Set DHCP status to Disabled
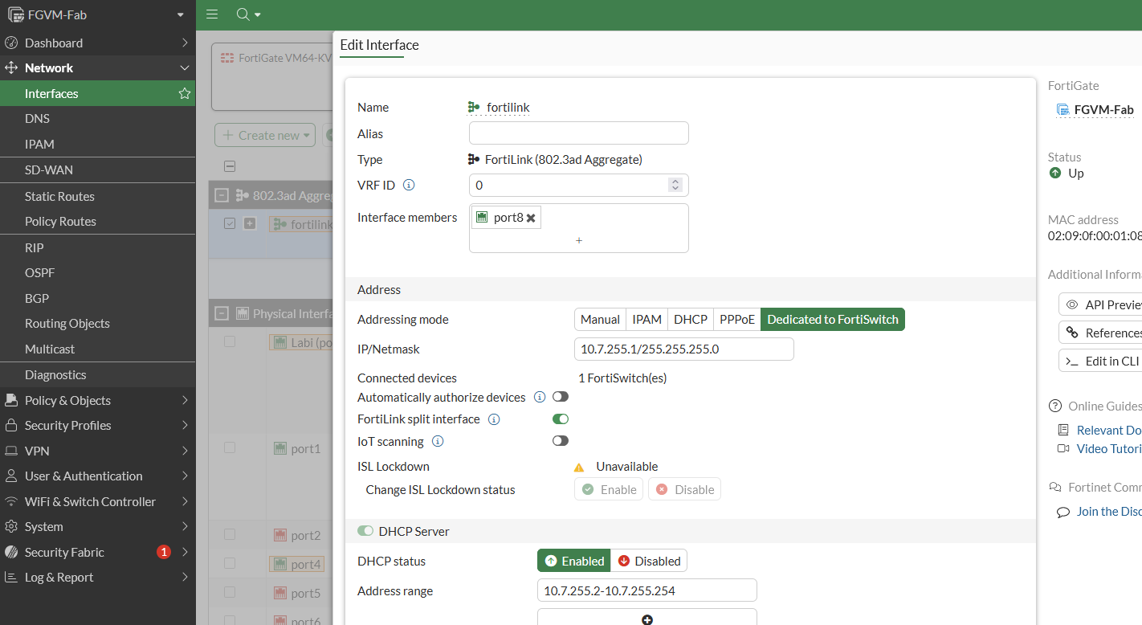Screen dimensions: 1142x625 649,561
